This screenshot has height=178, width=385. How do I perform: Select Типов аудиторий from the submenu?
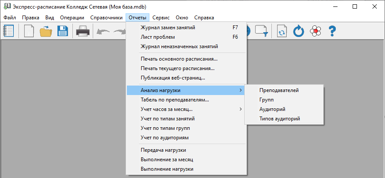[x=279, y=119]
